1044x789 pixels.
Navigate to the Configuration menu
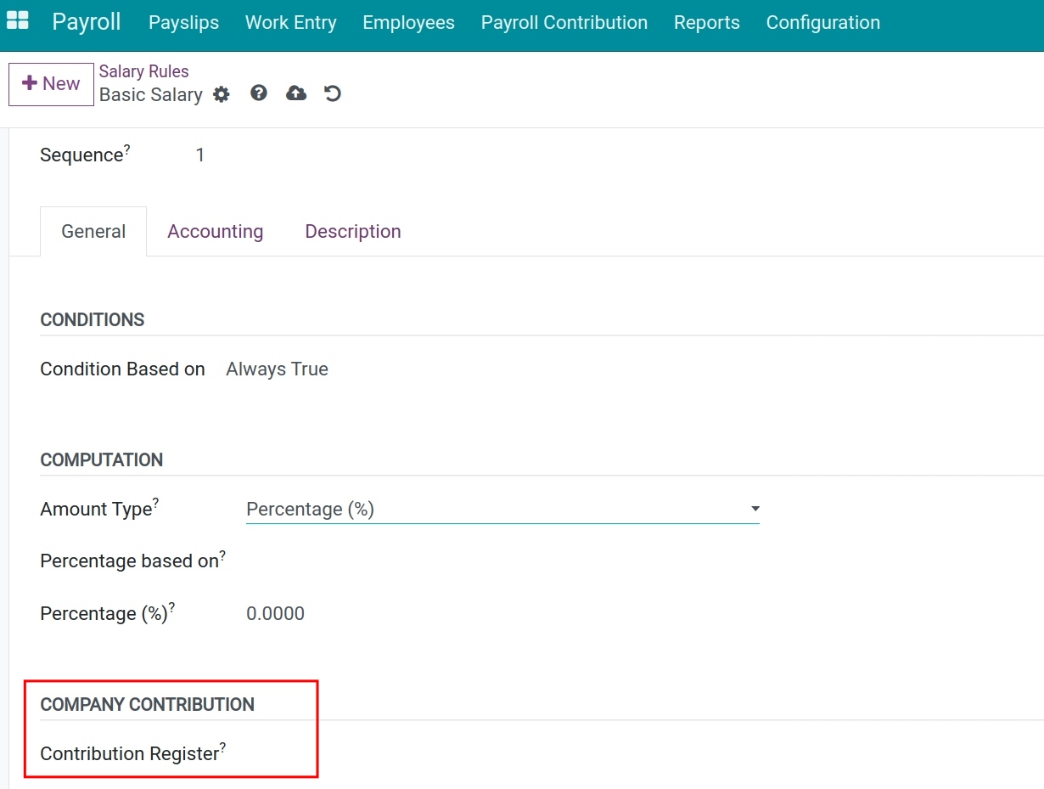[x=822, y=23]
